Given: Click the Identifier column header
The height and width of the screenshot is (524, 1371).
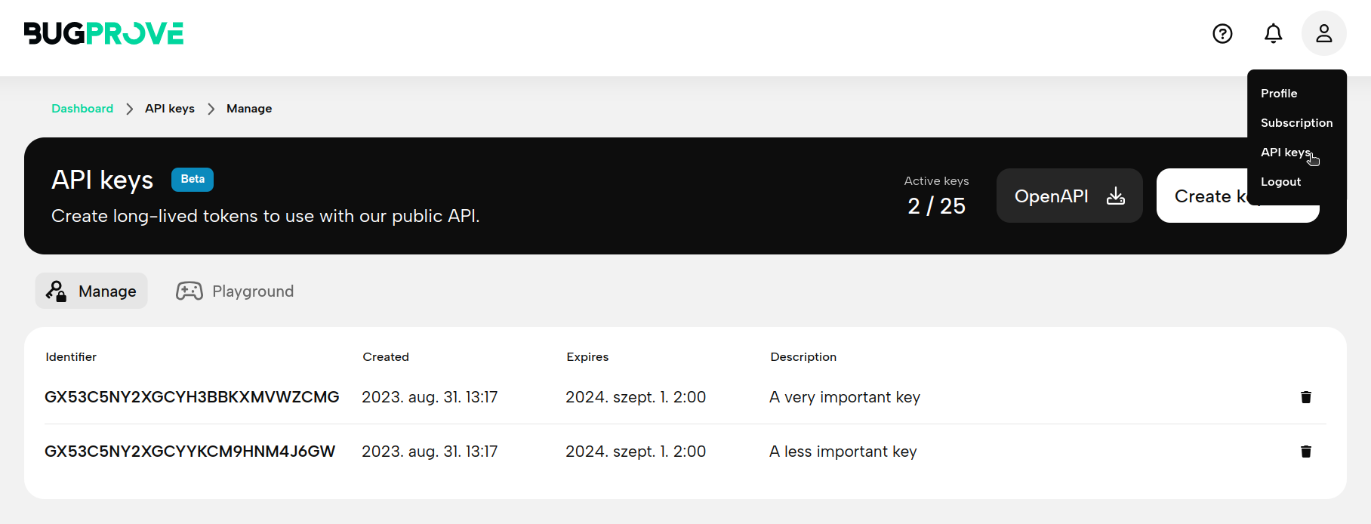Looking at the screenshot, I should click(71, 357).
